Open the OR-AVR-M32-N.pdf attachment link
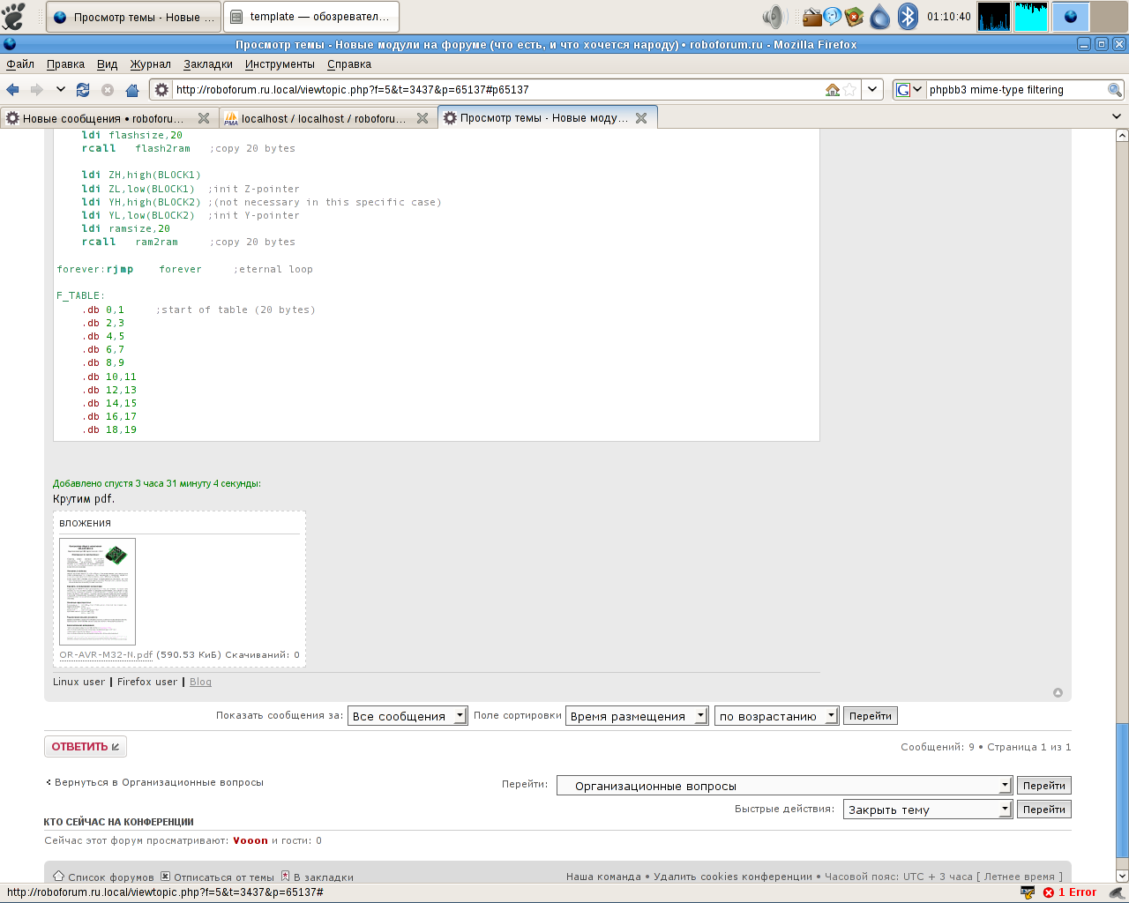Image resolution: width=1129 pixels, height=903 pixels. point(106,655)
